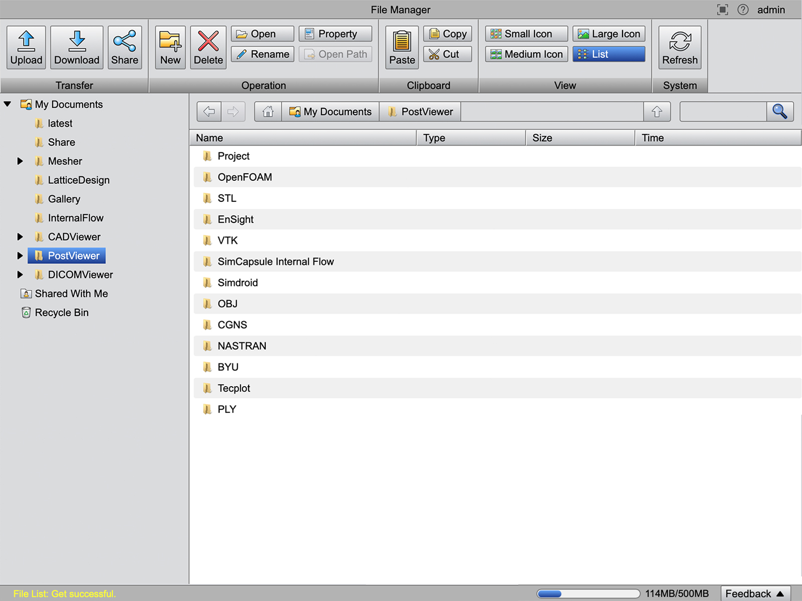Image resolution: width=802 pixels, height=601 pixels.
Task: Rename the selected item
Action: (263, 54)
